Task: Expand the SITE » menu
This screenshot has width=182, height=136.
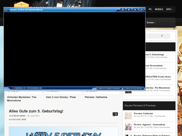Action: coord(169,9)
